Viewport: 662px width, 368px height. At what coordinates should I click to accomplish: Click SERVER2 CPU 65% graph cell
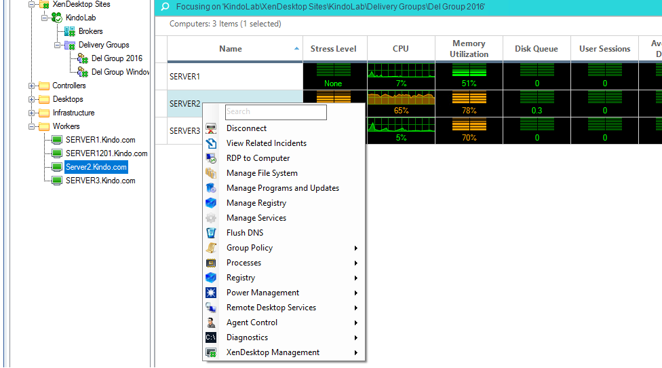click(x=401, y=103)
